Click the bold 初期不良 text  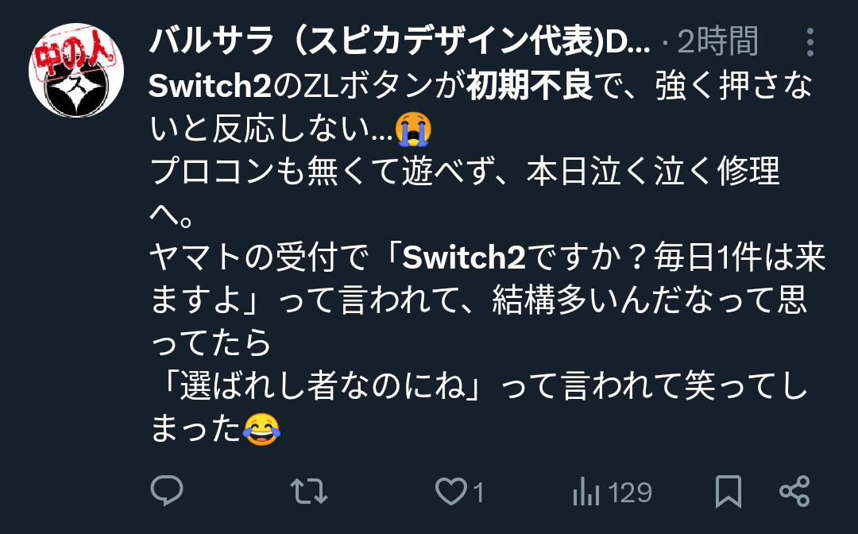530,87
